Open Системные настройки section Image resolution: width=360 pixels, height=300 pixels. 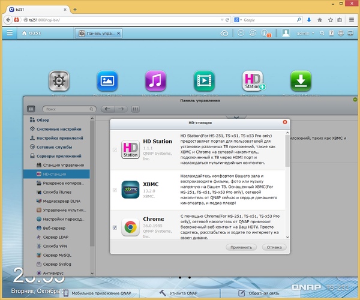click(x=56, y=129)
